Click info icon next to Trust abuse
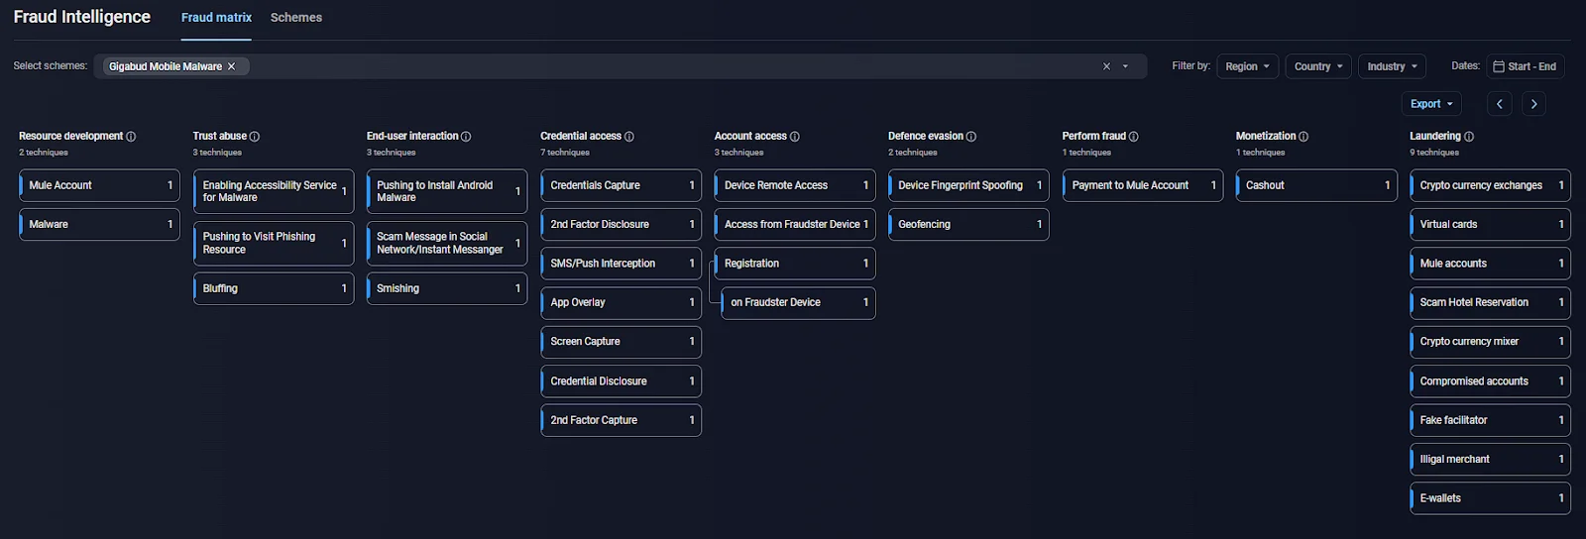The width and height of the screenshot is (1586, 539). [255, 137]
